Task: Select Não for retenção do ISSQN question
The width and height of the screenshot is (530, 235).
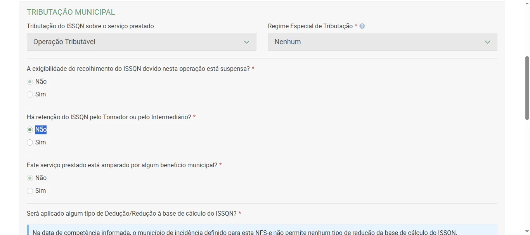Action: click(30, 129)
